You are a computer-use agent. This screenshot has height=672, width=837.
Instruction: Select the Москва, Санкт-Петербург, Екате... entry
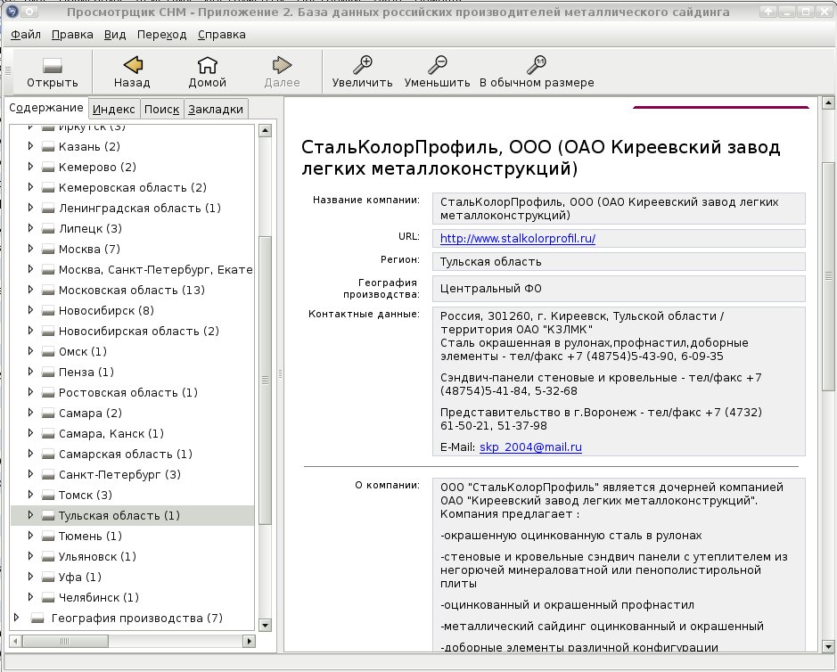coord(155,269)
